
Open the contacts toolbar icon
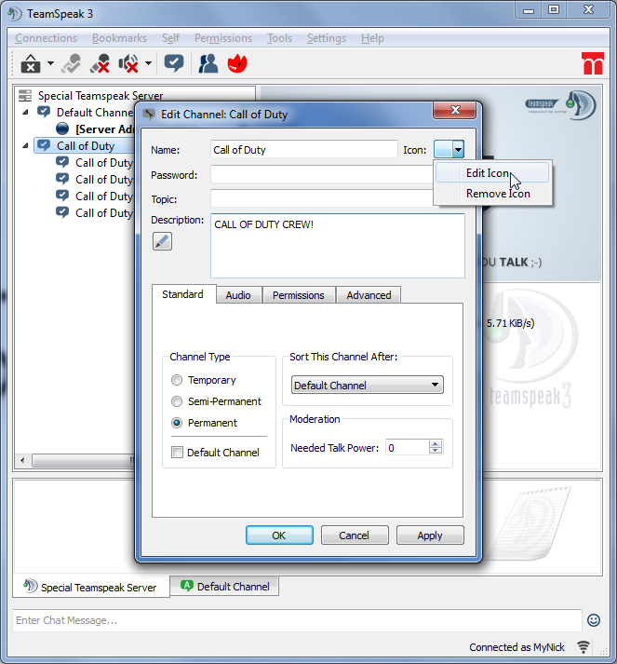coord(208,64)
